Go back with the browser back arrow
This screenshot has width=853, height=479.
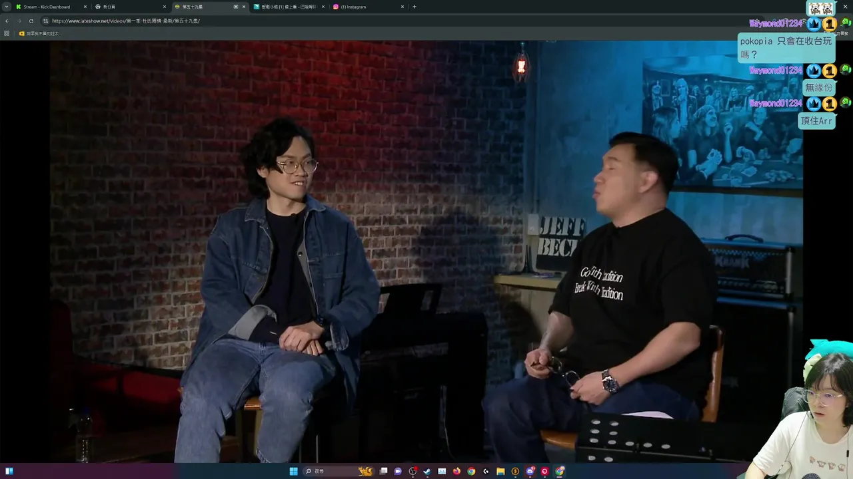pyautogui.click(x=7, y=21)
